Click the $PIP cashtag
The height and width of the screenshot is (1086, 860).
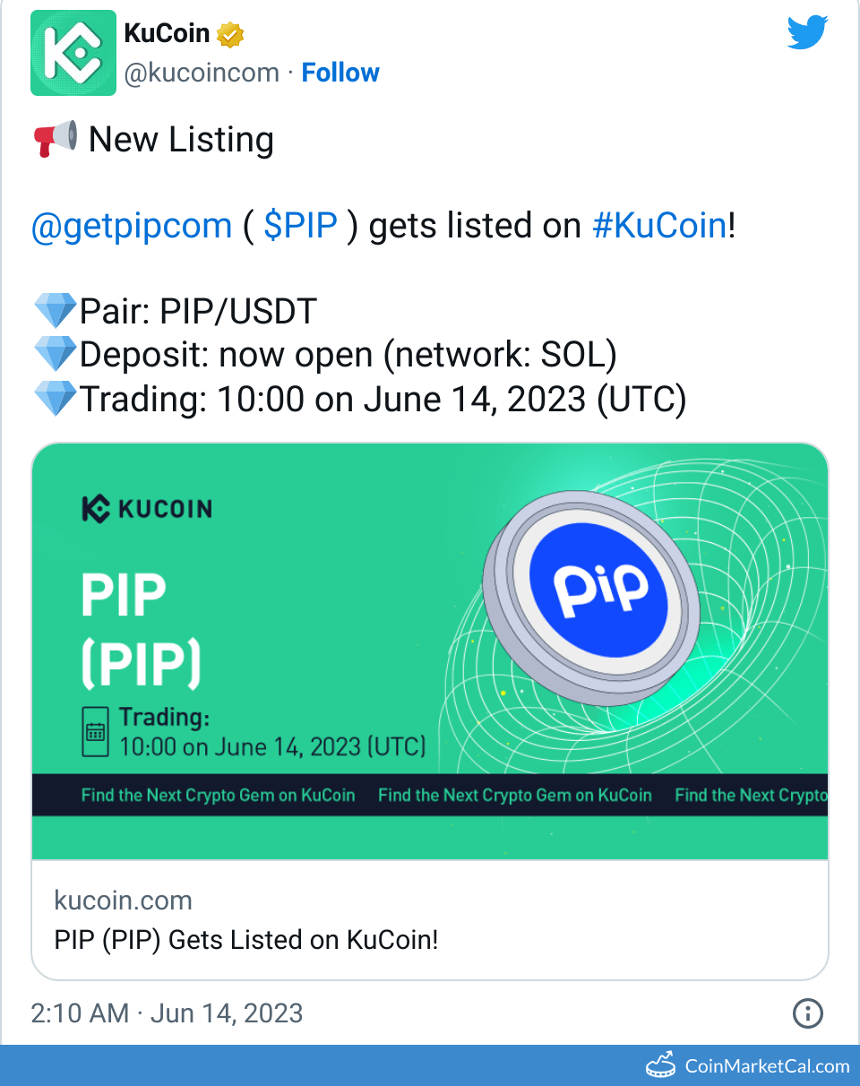[x=302, y=225]
